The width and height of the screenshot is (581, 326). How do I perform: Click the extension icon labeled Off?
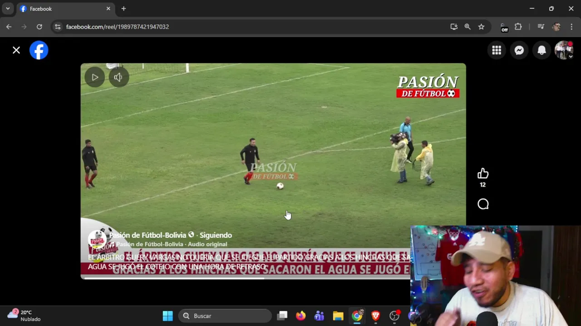(x=503, y=28)
